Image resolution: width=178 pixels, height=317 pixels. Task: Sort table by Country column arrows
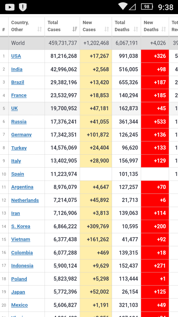pos(40,29)
